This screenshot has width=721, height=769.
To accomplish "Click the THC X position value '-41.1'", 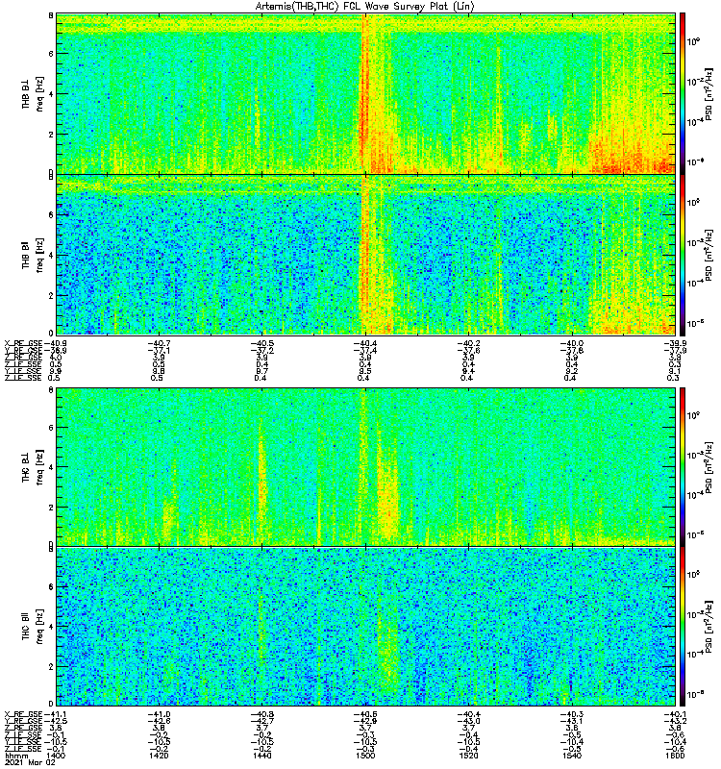I will (x=56, y=714).
